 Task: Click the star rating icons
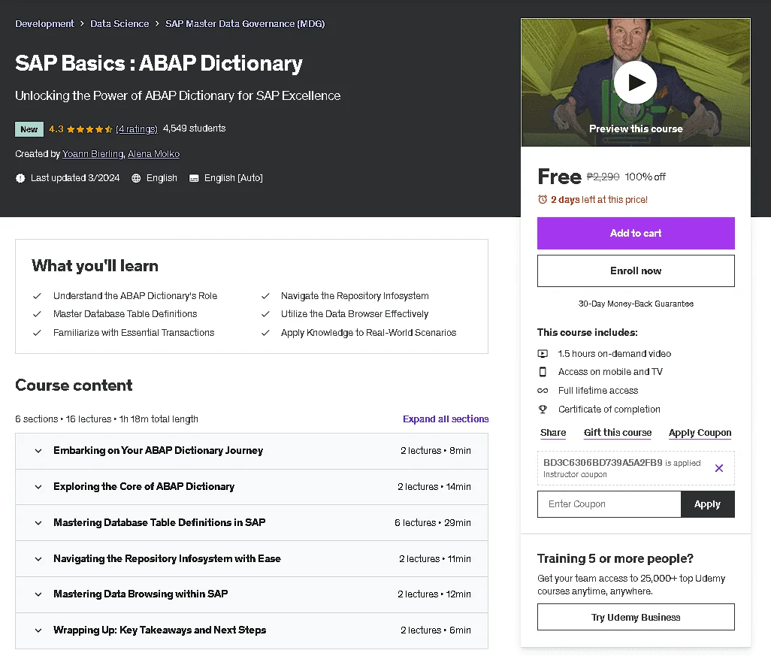(x=89, y=129)
